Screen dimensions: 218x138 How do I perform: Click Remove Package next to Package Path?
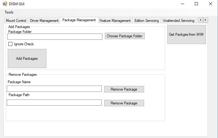click(124, 103)
